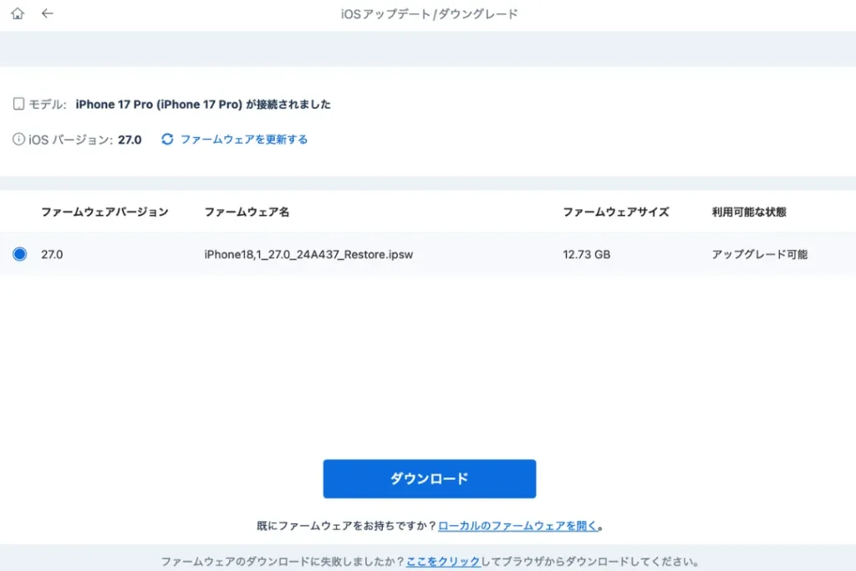
Task: Click the blue ダウンロード button
Action: tap(429, 479)
